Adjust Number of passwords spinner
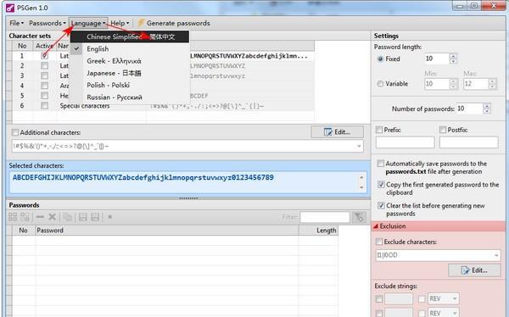The height and width of the screenshot is (317, 509). tap(486, 108)
